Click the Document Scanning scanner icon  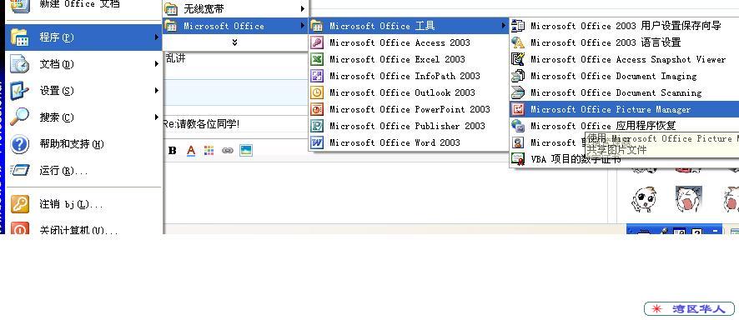pos(518,92)
